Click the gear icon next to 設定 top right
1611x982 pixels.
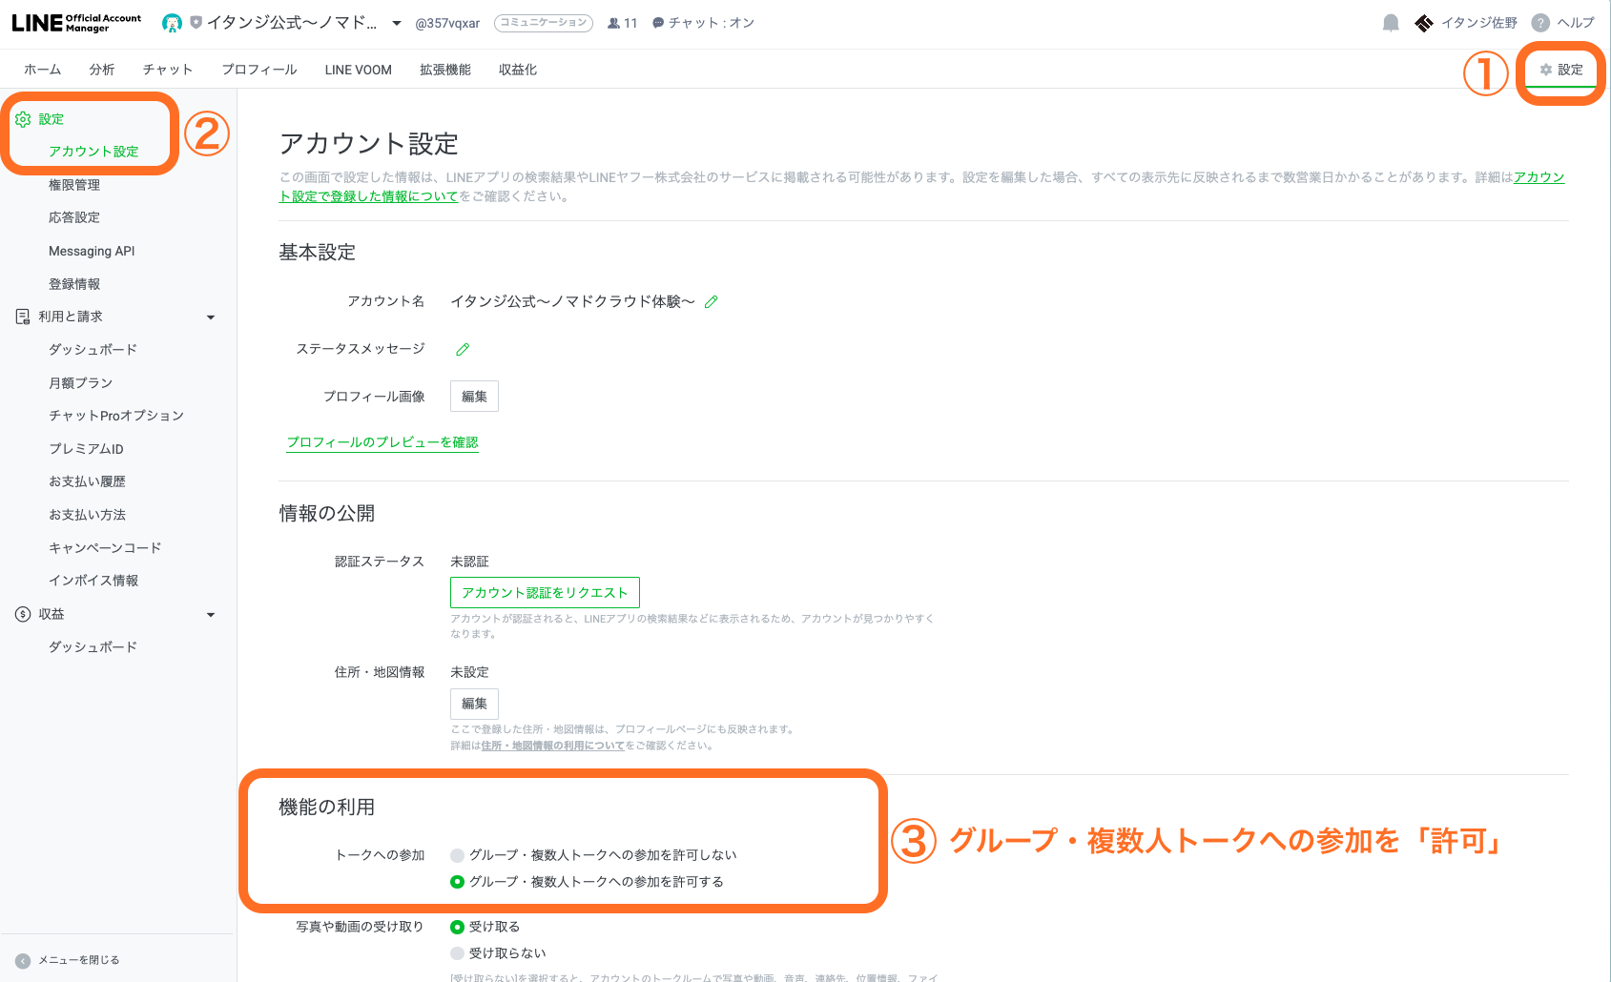pos(1546,70)
